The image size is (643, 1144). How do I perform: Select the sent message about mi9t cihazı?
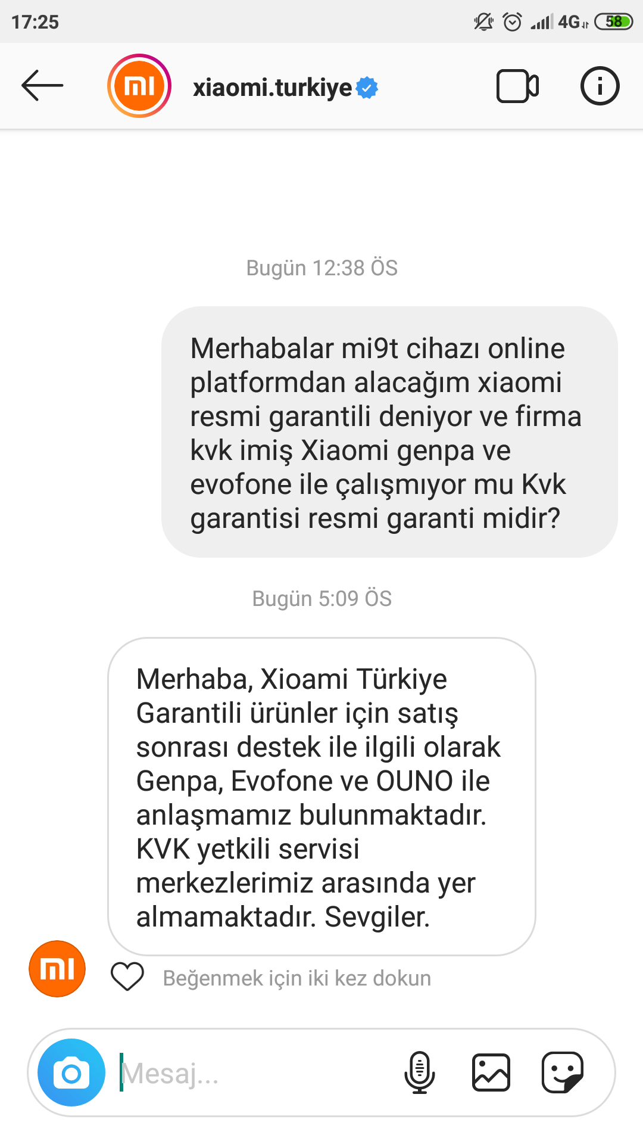(x=389, y=432)
